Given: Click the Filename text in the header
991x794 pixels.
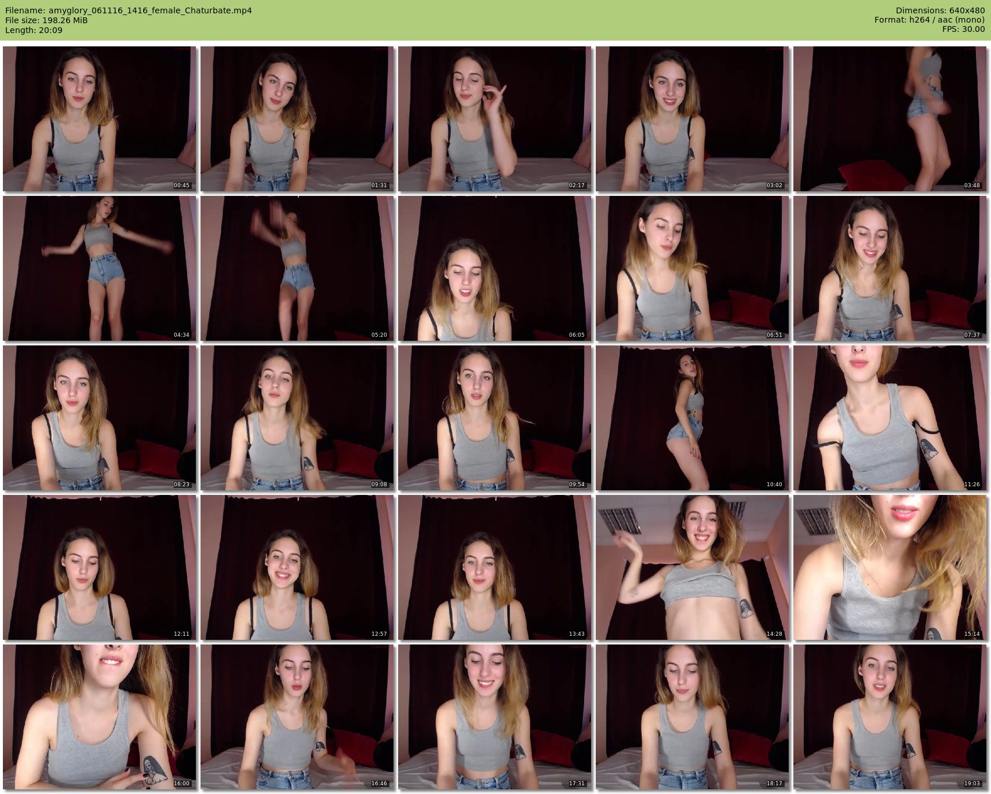Looking at the screenshot, I should coord(128,10).
